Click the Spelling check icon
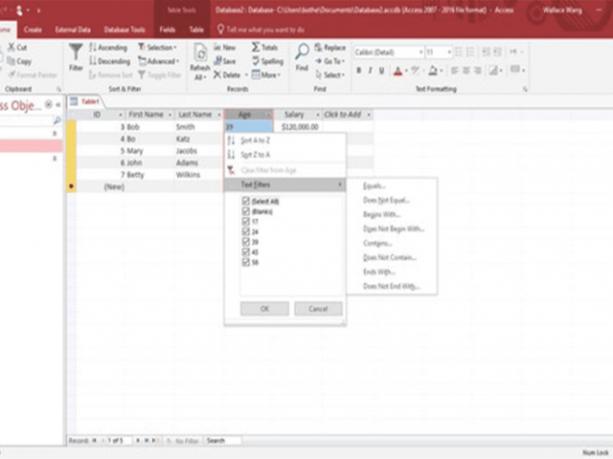 pos(256,61)
